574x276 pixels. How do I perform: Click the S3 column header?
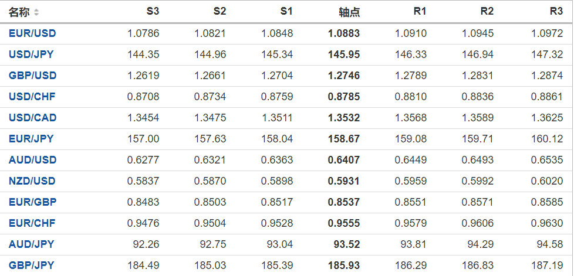(153, 12)
